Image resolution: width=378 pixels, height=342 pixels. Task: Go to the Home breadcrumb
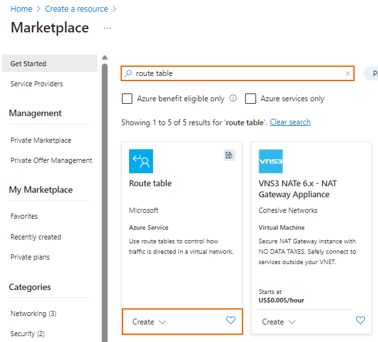coord(21,9)
